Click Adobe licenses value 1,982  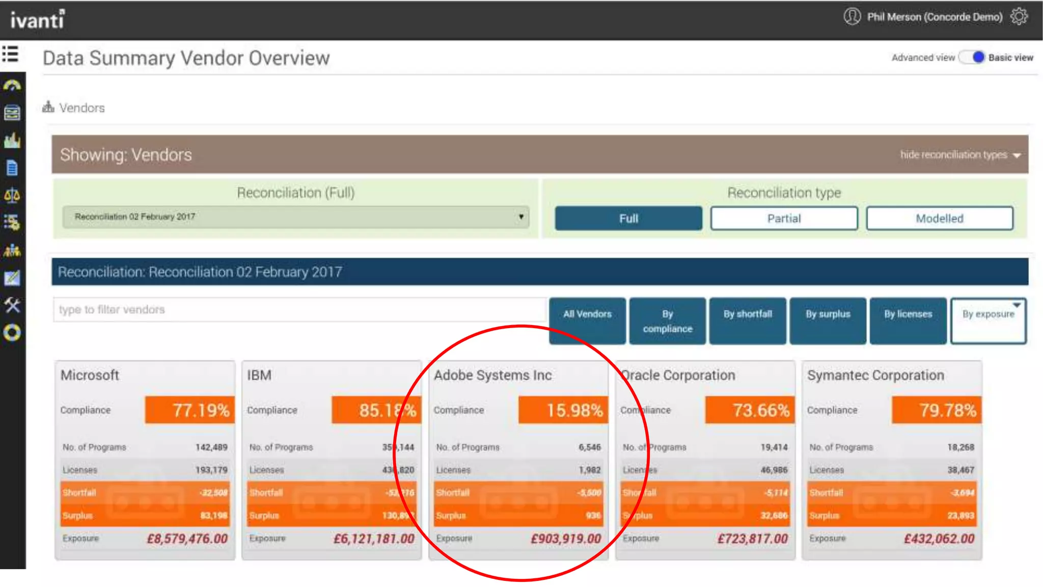point(590,470)
